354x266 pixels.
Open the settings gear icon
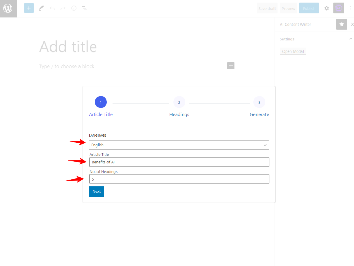coord(326,8)
